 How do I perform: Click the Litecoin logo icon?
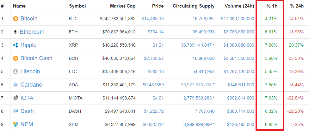[x=15, y=71]
